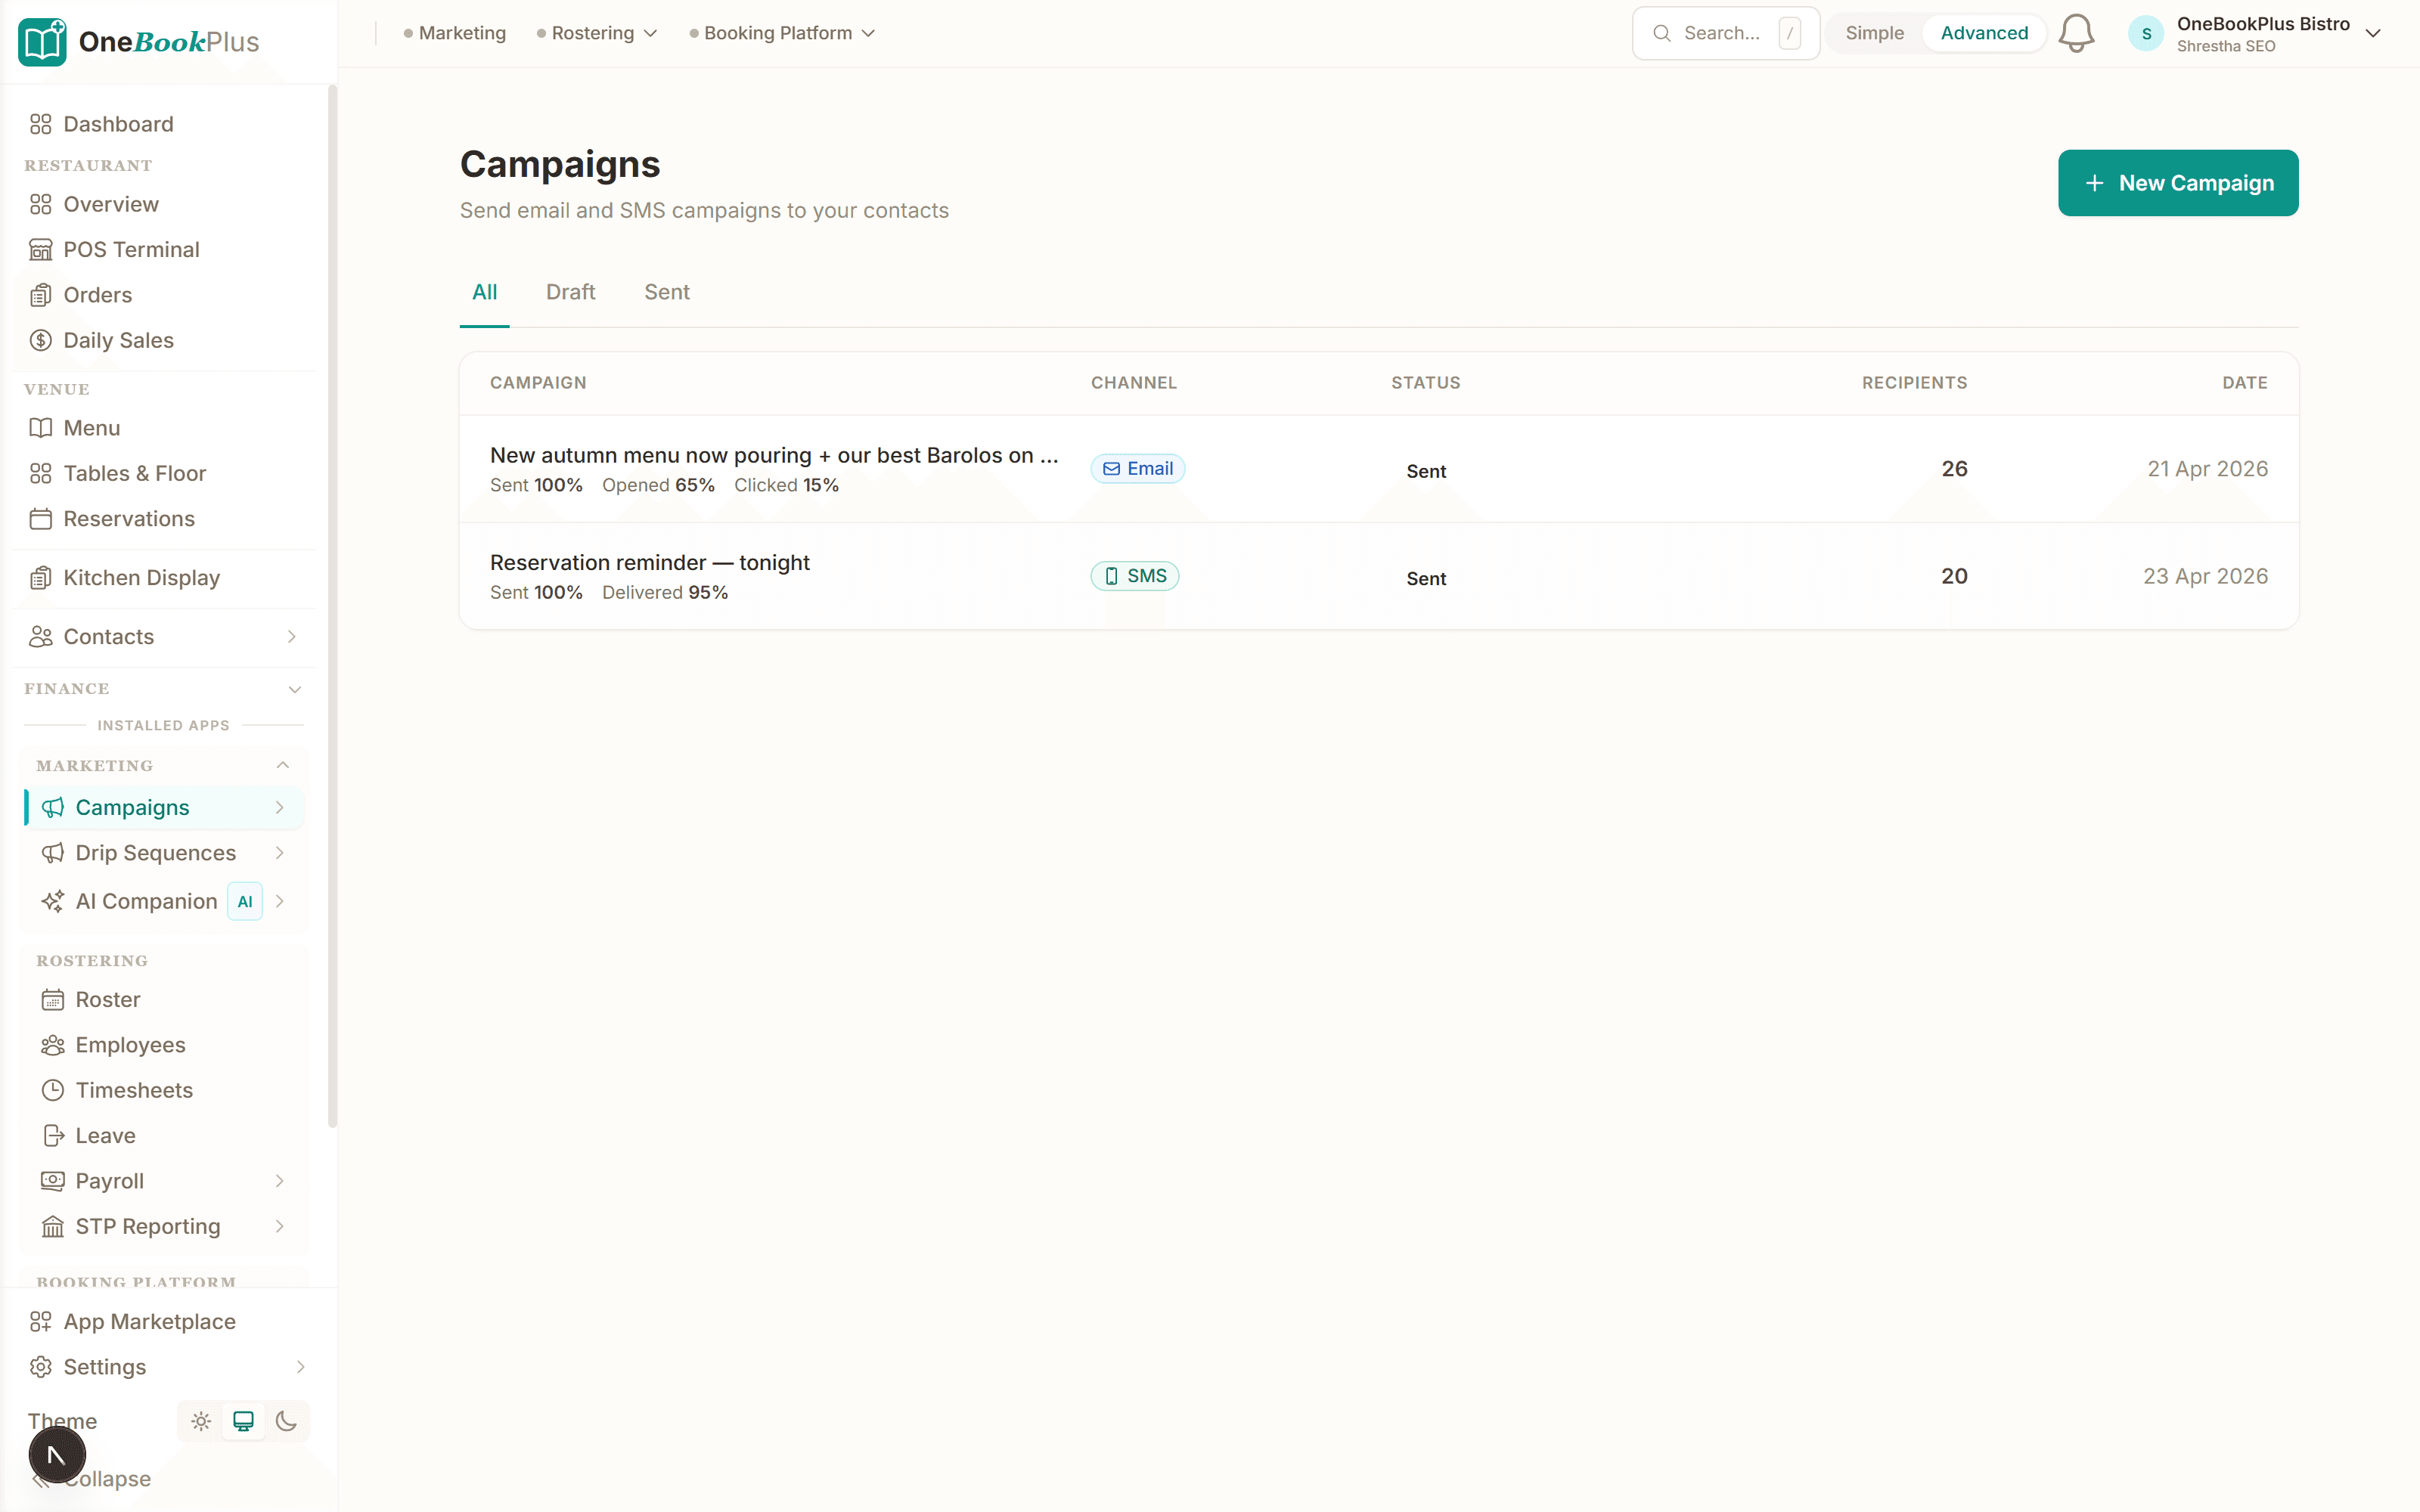Expand the Rostering navigation dropdown
The image size is (2420, 1512).
(x=596, y=32)
